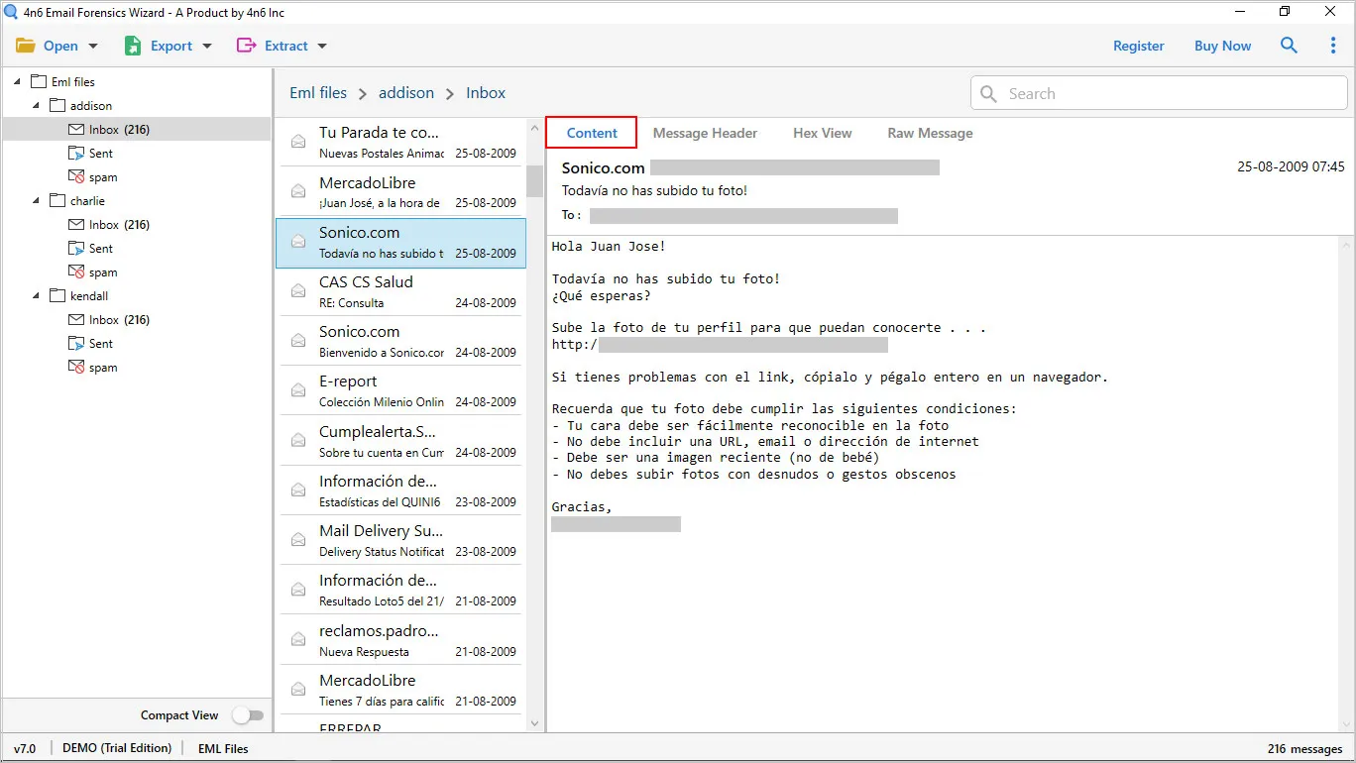Screen dimensions: 1356x763
Task: Switch to the Raw Message tab
Action: point(930,133)
